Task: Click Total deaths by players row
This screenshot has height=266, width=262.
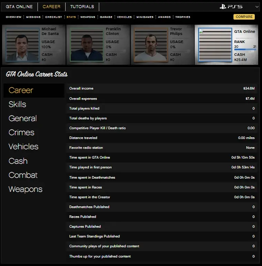Action: click(x=162, y=118)
